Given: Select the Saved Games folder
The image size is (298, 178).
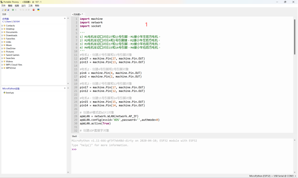Looking at the screenshot, I should tap(13, 55).
